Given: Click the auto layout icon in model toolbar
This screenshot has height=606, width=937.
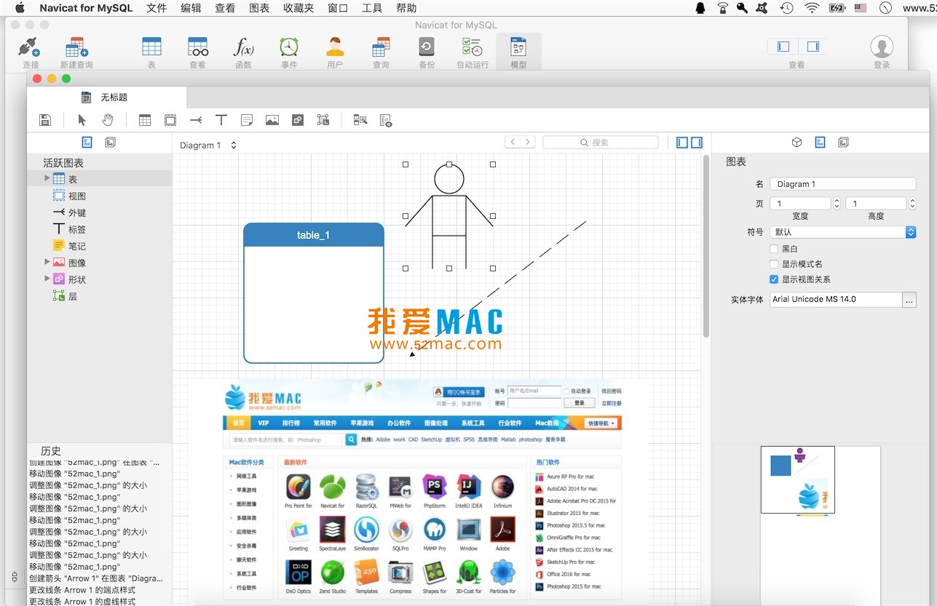Looking at the screenshot, I should [x=360, y=120].
